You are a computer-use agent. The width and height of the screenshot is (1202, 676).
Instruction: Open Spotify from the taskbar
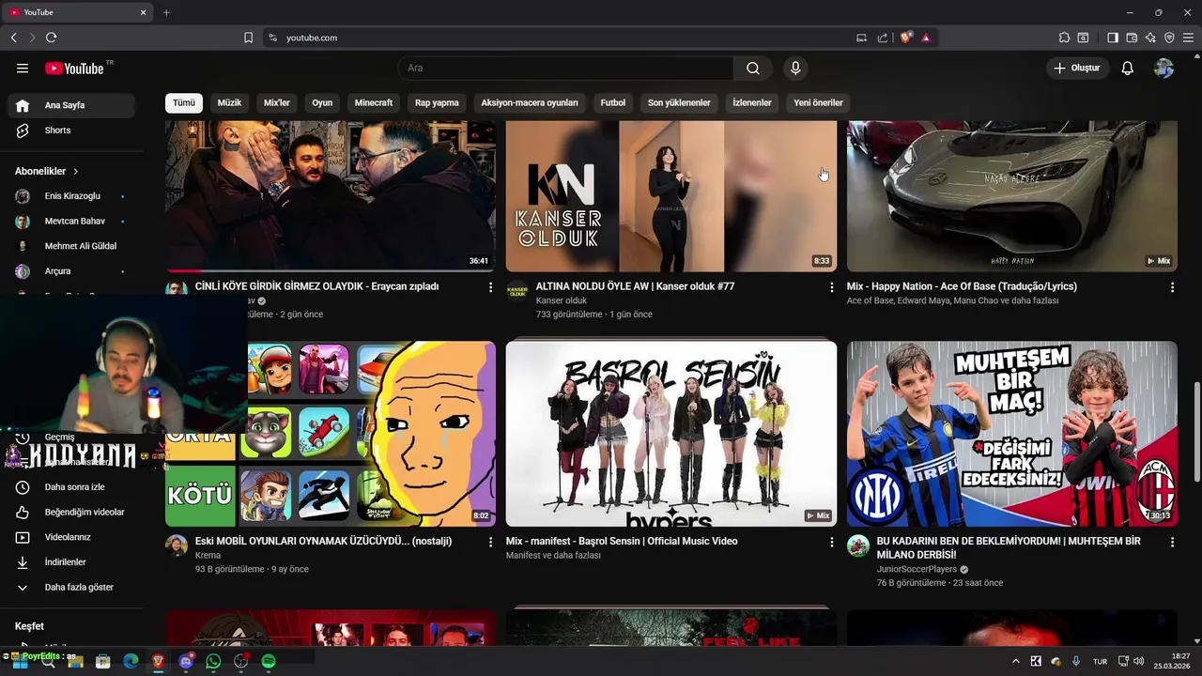269,661
